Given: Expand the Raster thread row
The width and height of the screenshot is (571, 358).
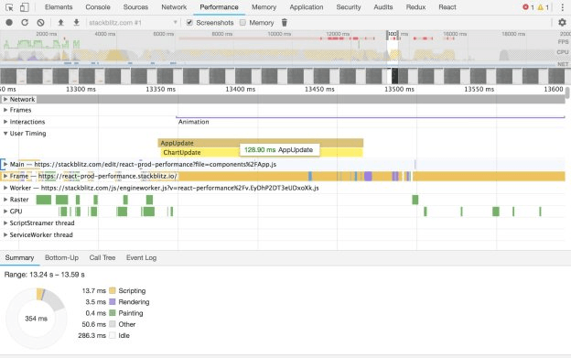Looking at the screenshot, I should [x=5, y=200].
